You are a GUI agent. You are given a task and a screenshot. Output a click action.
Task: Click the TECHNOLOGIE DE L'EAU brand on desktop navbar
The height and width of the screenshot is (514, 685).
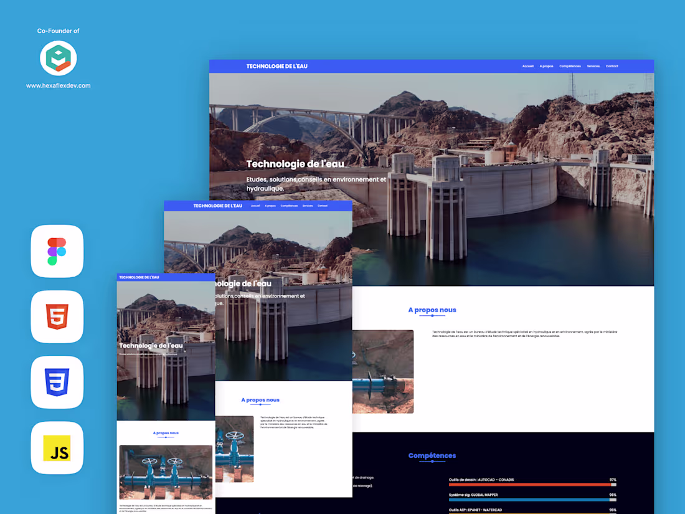[x=277, y=66]
